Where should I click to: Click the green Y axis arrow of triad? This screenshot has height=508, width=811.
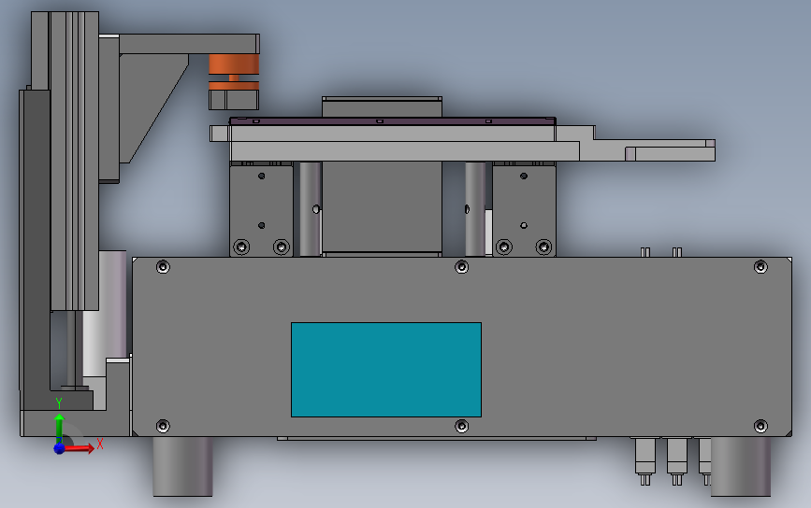[59, 426]
